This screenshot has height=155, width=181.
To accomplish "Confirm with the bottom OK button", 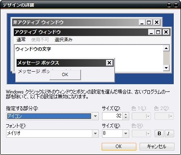I will pos(119,147).
